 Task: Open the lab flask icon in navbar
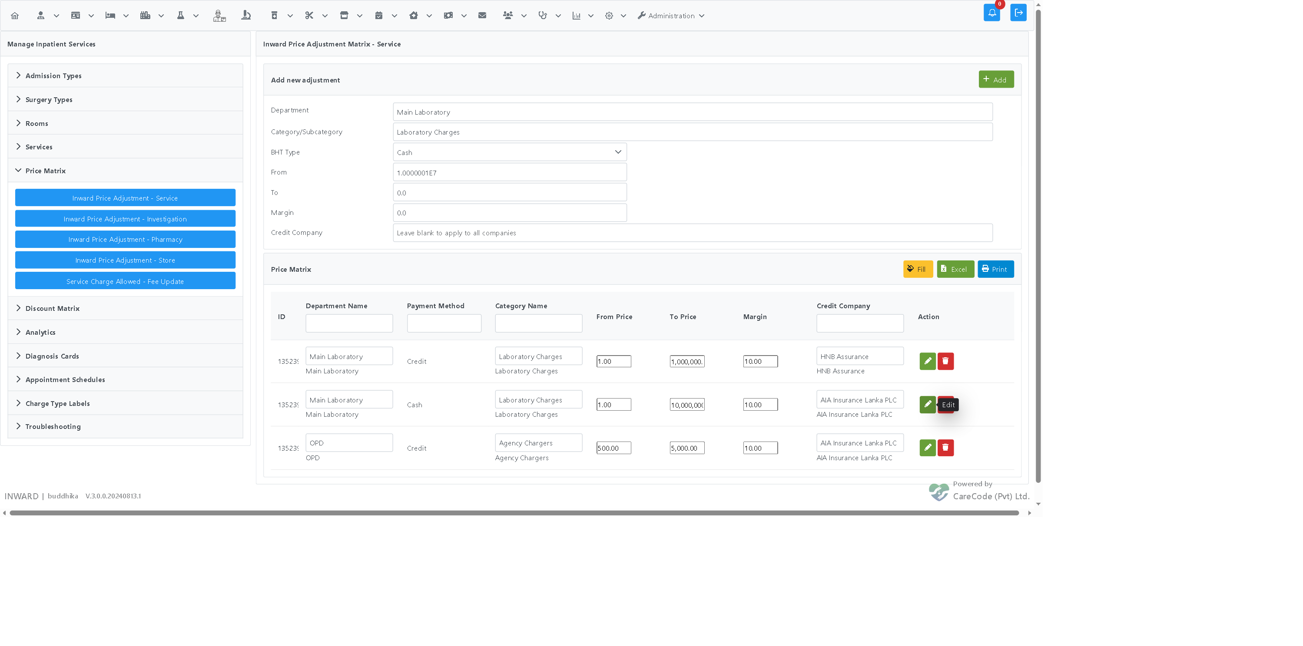point(180,16)
